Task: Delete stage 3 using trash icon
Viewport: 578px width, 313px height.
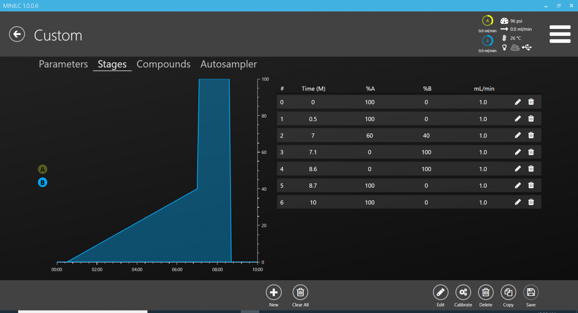Action: tap(531, 152)
